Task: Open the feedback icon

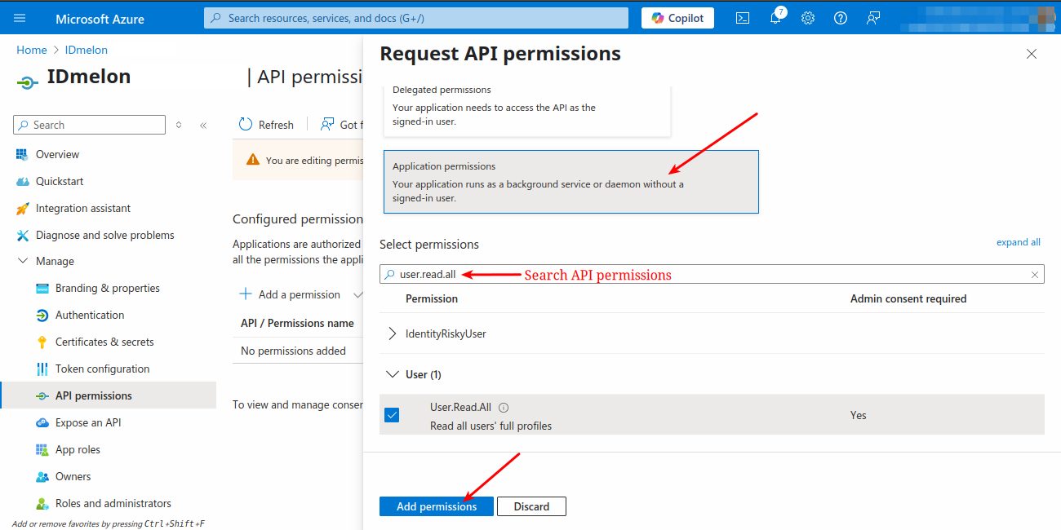Action: click(x=873, y=18)
